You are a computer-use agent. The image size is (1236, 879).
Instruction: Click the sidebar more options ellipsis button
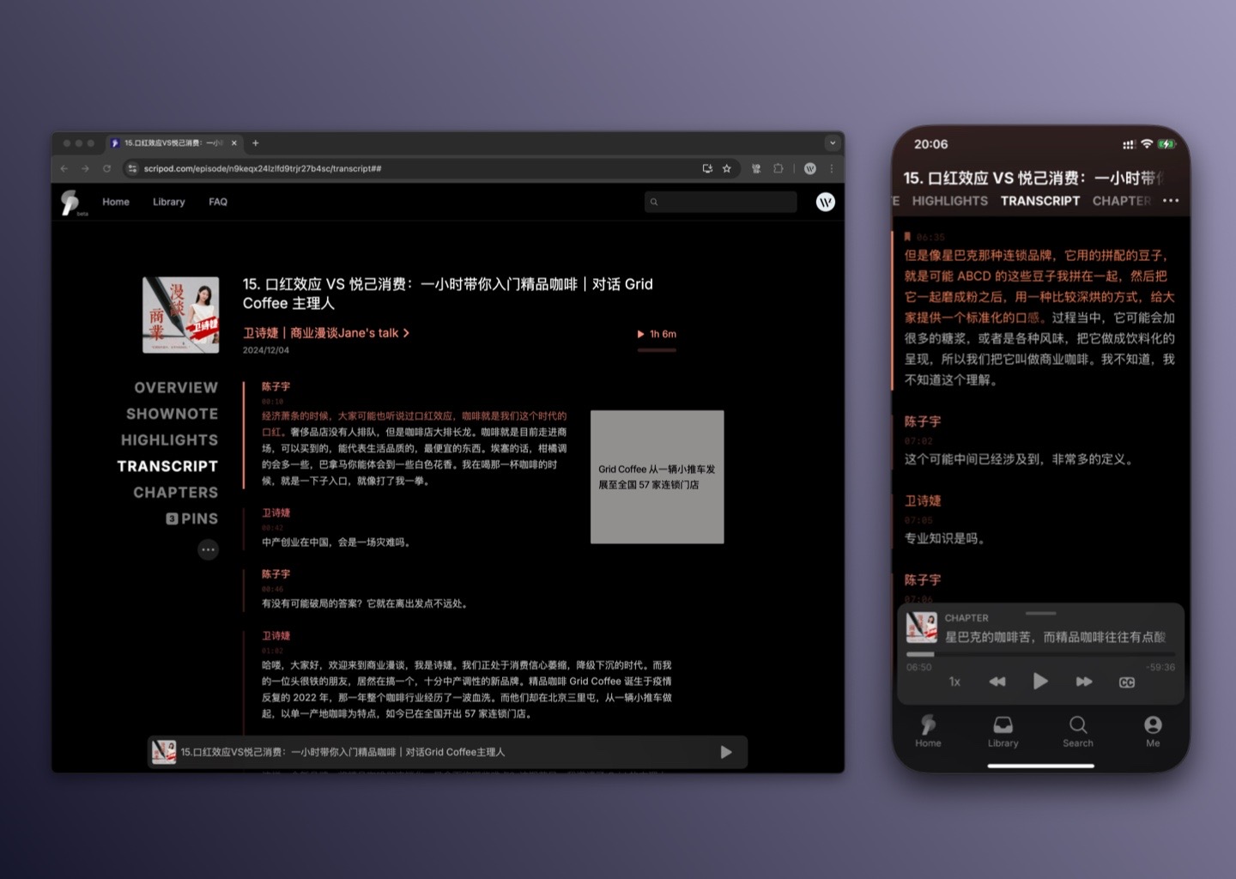(x=209, y=549)
